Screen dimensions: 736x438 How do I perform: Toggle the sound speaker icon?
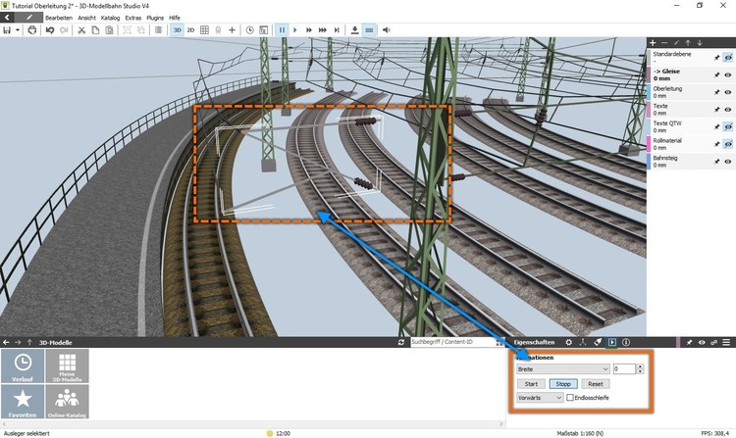click(x=386, y=30)
